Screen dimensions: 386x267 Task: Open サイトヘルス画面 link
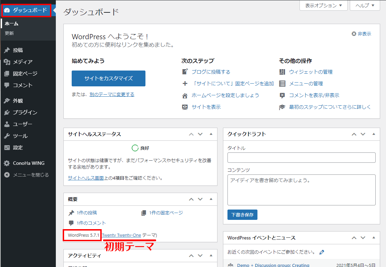(86, 178)
